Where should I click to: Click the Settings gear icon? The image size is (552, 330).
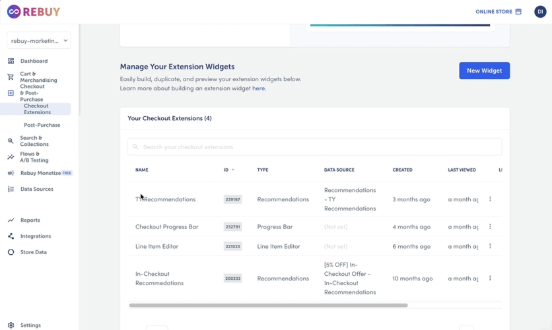[11, 325]
